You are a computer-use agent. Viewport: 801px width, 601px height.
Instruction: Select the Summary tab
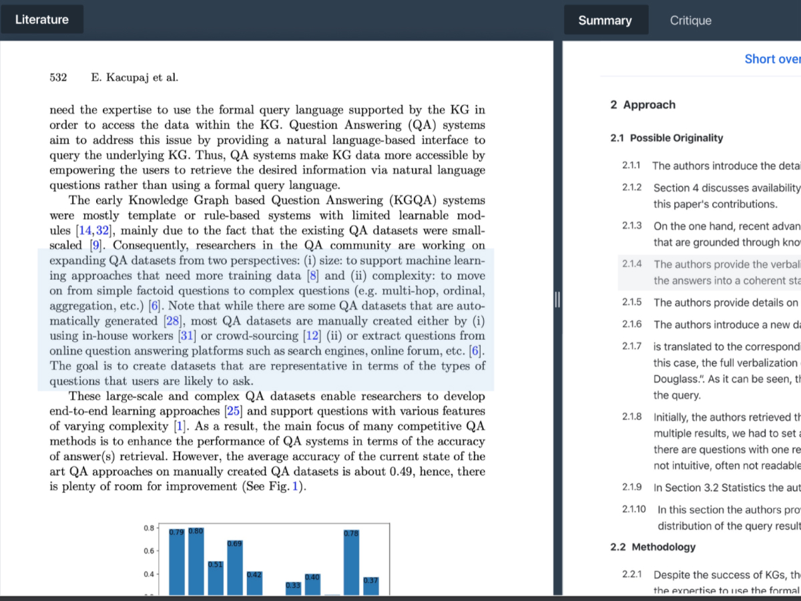(x=605, y=20)
